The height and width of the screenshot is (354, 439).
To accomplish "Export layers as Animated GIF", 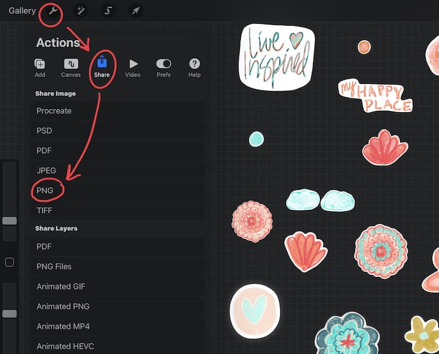I will (x=117, y=286).
